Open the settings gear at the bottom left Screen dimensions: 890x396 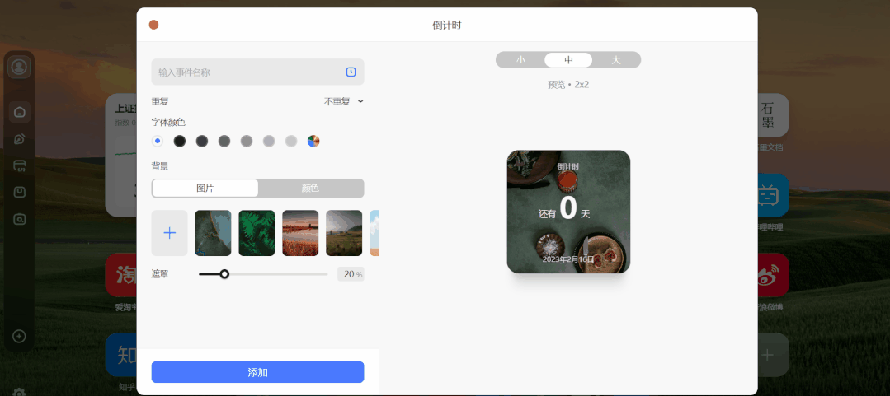[19, 391]
